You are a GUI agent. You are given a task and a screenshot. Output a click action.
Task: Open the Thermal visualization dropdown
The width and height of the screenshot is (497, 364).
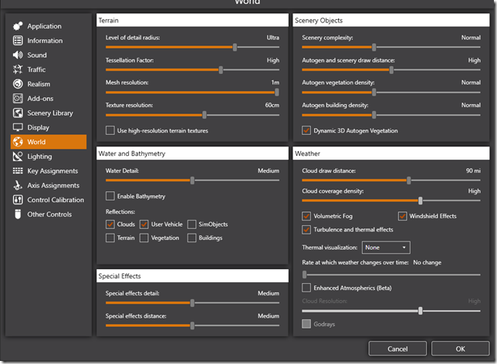[x=386, y=248]
